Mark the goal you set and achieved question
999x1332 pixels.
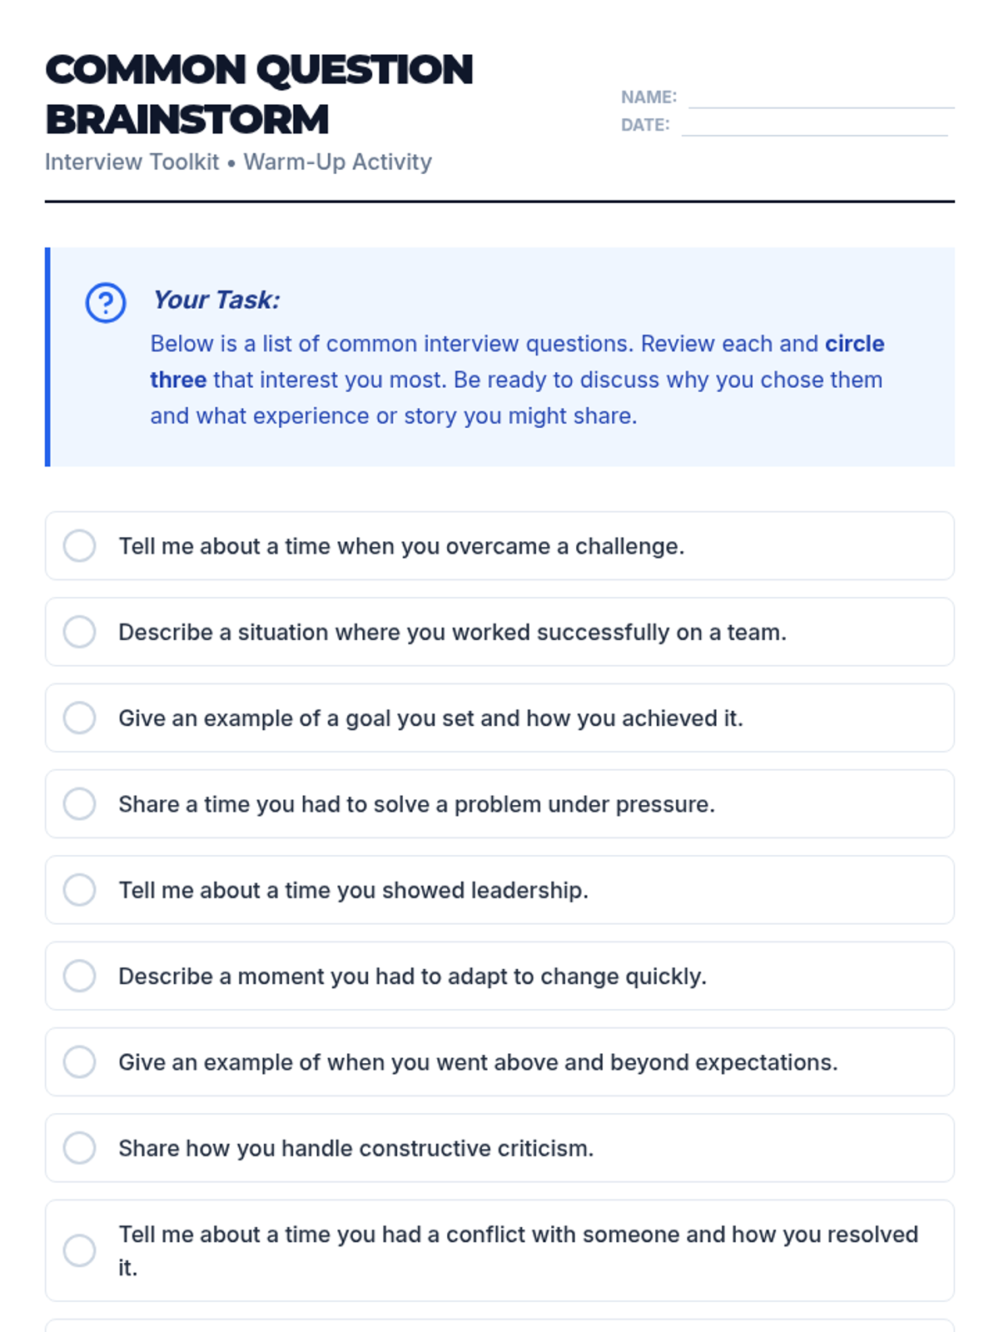point(80,718)
